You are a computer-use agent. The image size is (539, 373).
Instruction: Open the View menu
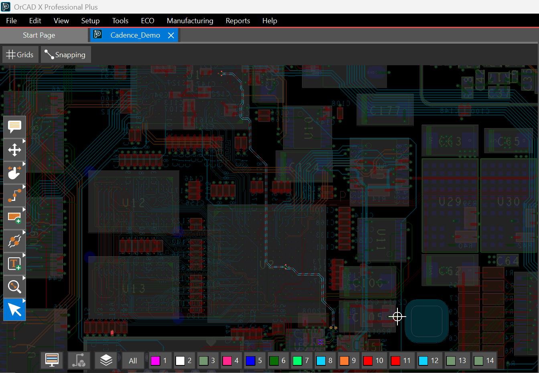(x=61, y=21)
